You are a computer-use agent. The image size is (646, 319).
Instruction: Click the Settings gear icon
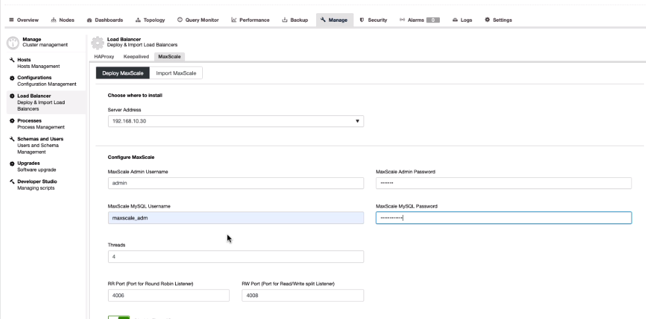tap(487, 20)
